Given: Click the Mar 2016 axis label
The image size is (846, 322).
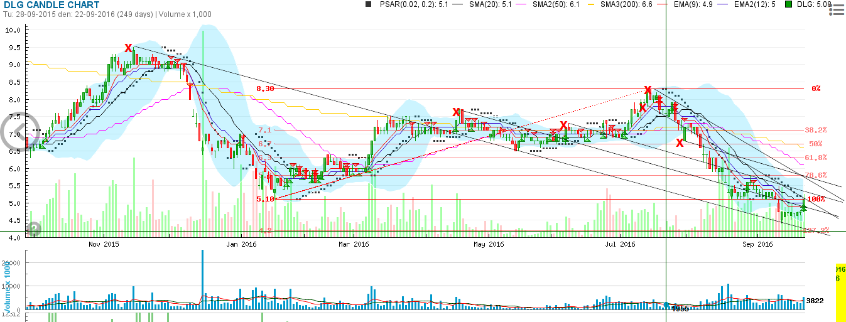Looking at the screenshot, I should 354,244.
